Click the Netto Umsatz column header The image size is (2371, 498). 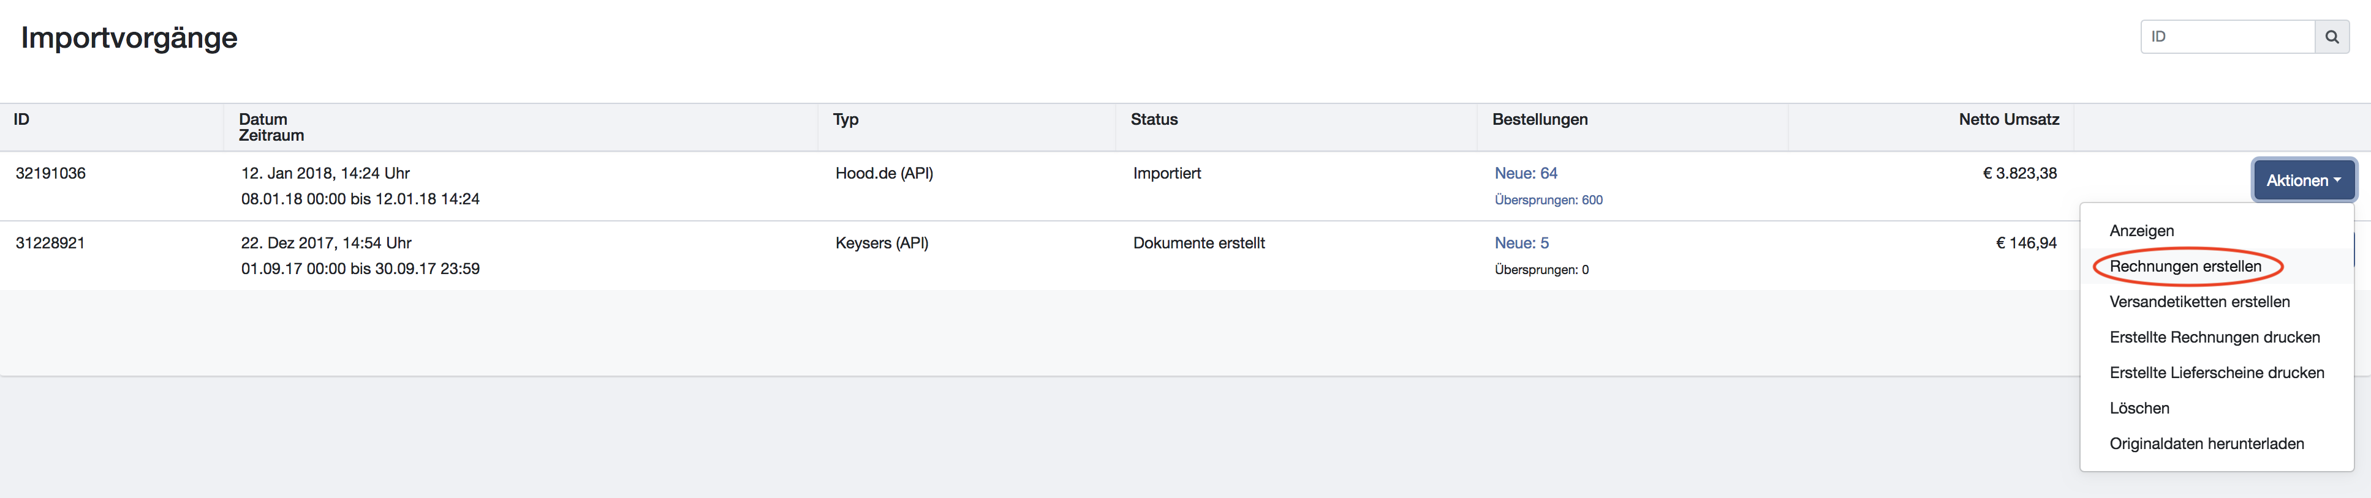pyautogui.click(x=2008, y=119)
